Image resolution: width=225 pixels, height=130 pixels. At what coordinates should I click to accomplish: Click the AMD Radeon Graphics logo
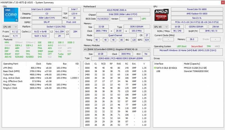(x=161, y=15)
